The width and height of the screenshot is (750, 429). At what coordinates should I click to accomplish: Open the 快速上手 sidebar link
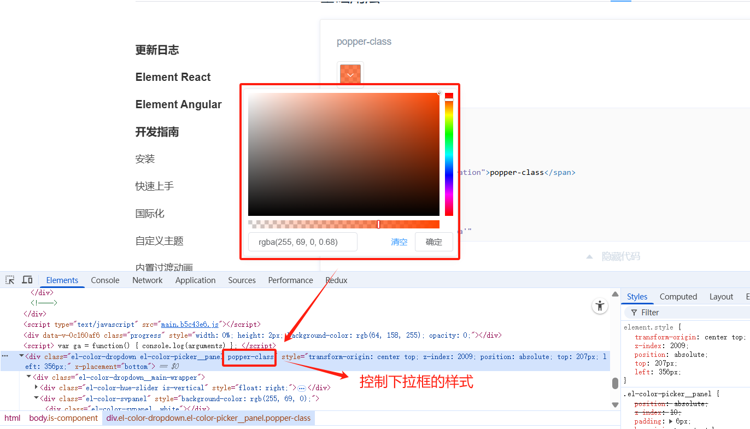point(155,186)
